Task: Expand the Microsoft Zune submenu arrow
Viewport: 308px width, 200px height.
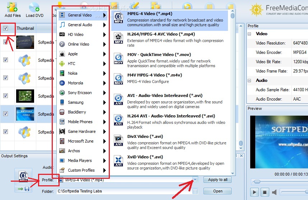Action: (104, 141)
